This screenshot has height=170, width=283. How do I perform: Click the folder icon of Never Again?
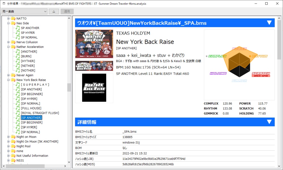(13, 75)
